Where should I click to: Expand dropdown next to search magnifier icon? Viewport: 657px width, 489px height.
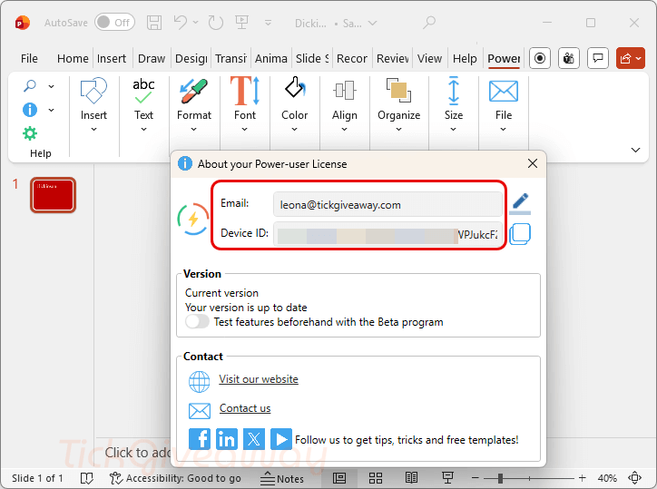[x=51, y=86]
